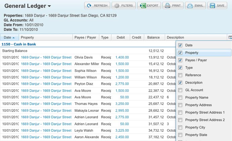Click payee name William Wilson
The height and width of the screenshot is (141, 232).
tap(86, 77)
